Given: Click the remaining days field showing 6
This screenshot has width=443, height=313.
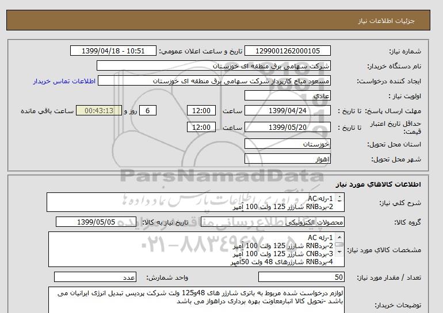Looking at the screenshot, I should coord(147,110).
